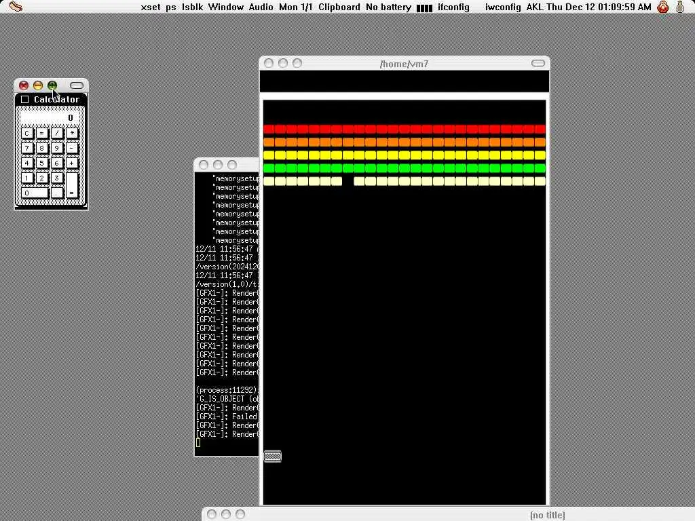Open the lsblk menu

point(192,7)
